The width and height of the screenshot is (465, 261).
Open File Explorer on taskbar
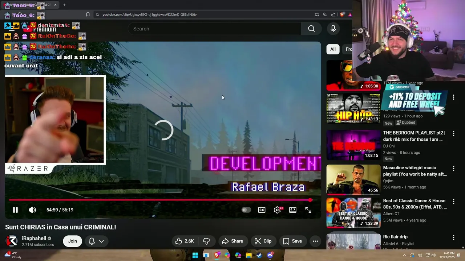(248, 255)
